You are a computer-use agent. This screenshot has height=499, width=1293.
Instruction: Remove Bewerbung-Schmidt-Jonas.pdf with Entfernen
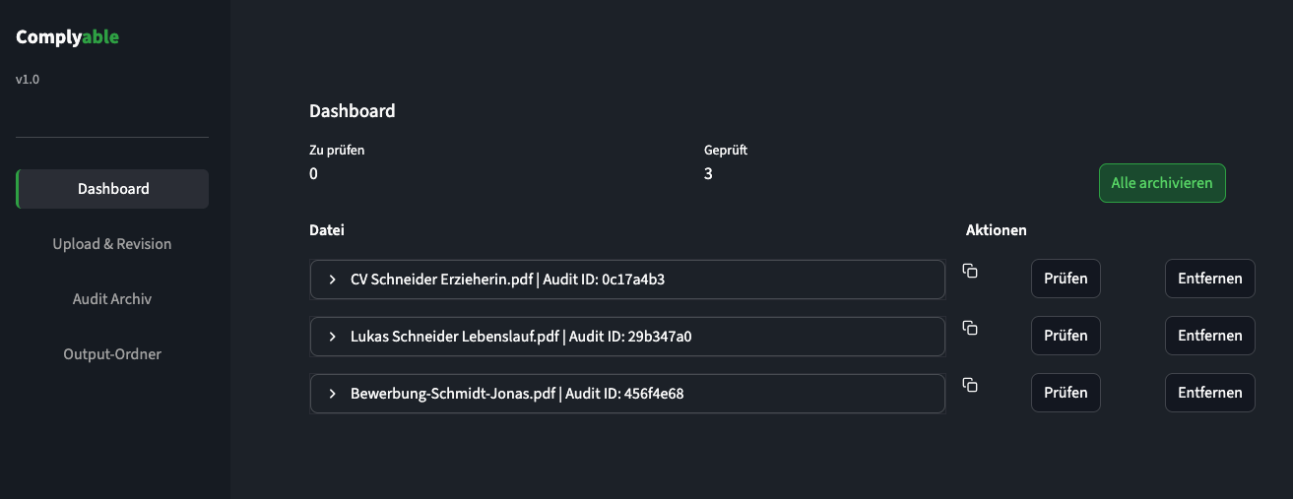coord(1209,393)
